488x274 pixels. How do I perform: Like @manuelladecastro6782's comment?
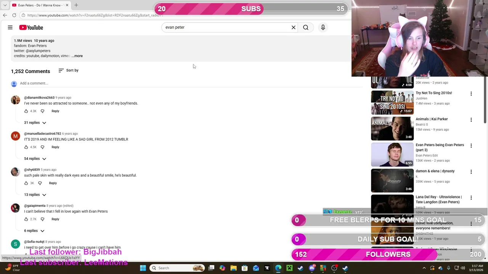pyautogui.click(x=26, y=147)
